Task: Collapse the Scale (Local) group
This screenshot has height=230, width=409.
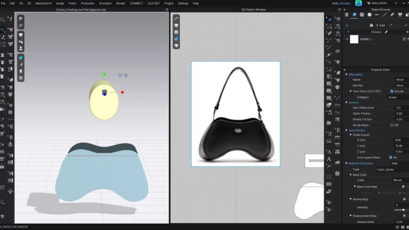Action: pyautogui.click(x=350, y=135)
